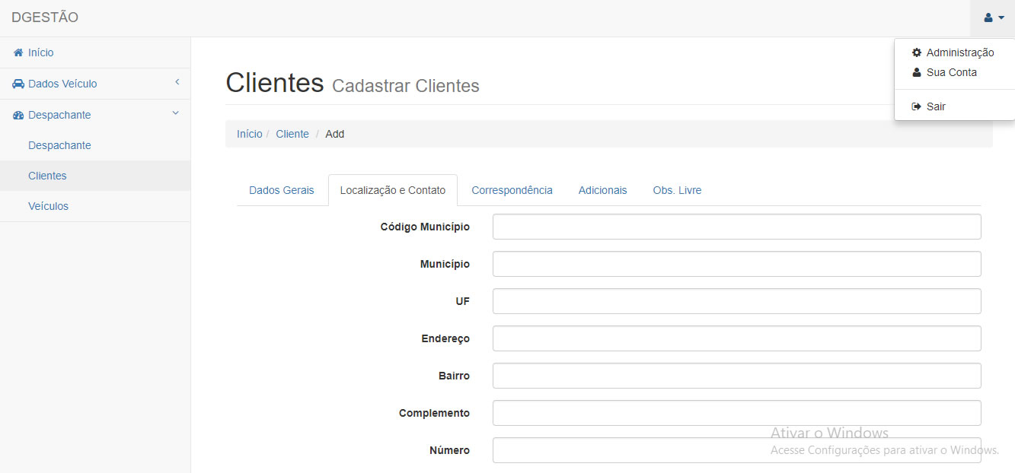Open the Cliente breadcrumb link

click(292, 135)
